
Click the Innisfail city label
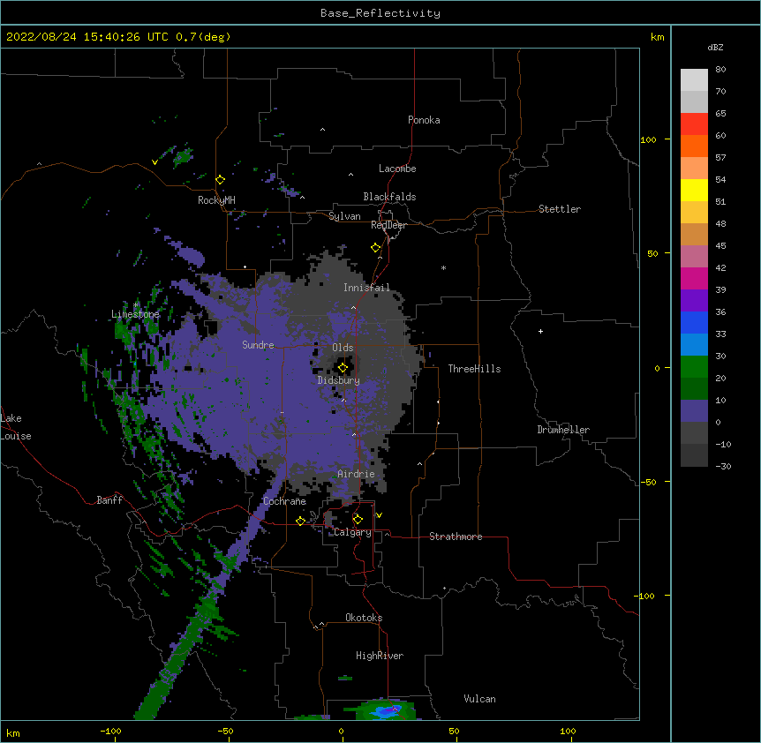coord(366,288)
